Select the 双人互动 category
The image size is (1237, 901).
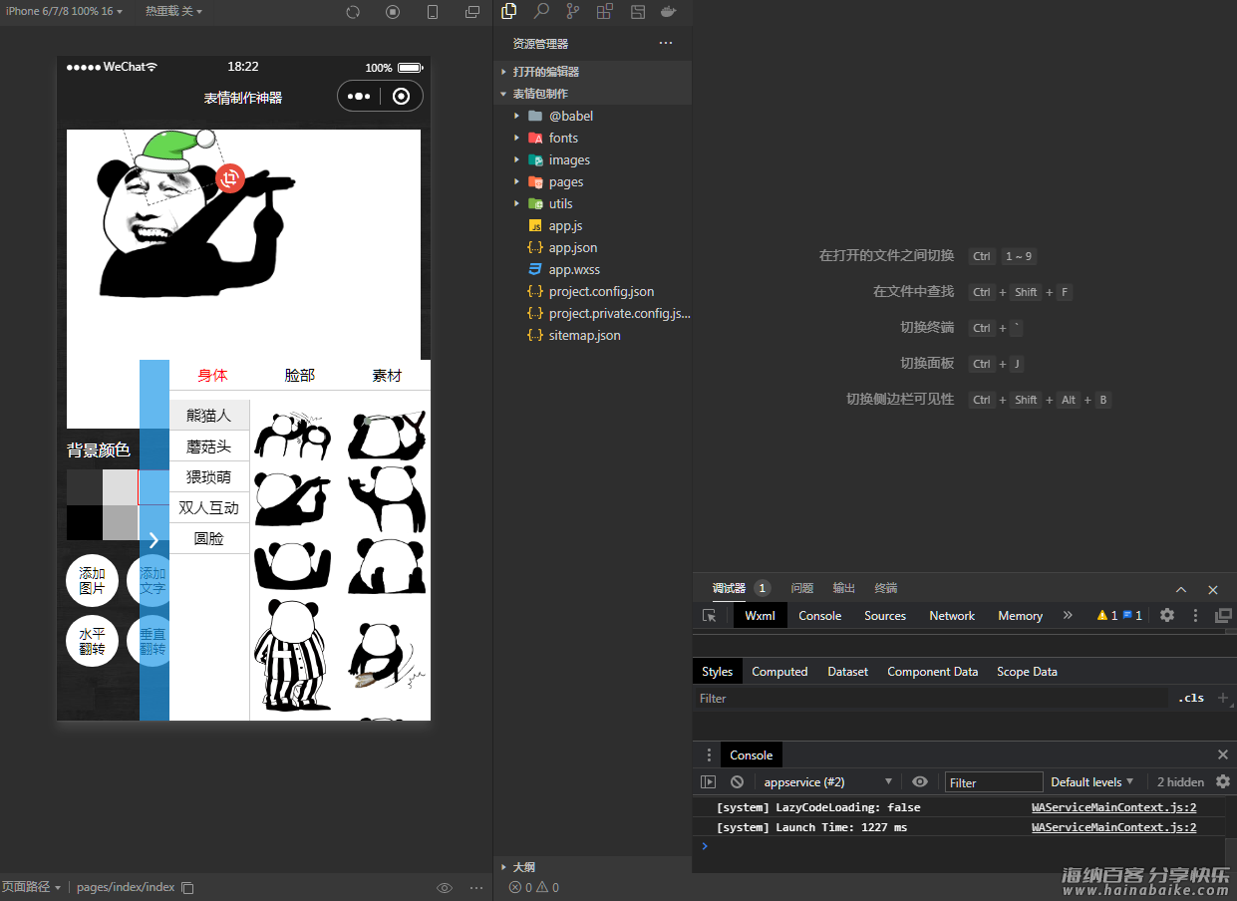coord(209,507)
